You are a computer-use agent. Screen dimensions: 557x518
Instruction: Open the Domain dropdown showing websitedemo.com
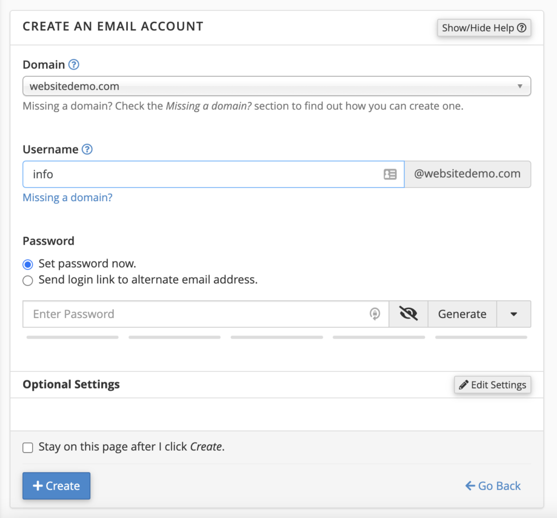(x=276, y=86)
